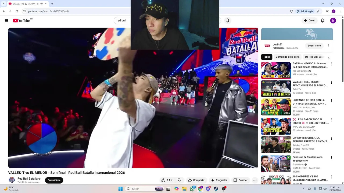Open options for DIVINO VS MORTEN video
The height and width of the screenshot is (193, 344).
click(x=331, y=138)
